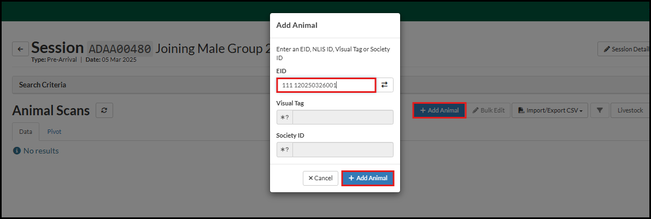Image resolution: width=651 pixels, height=219 pixels.
Task: Click the Add Animal toolbar button
Action: click(x=439, y=110)
